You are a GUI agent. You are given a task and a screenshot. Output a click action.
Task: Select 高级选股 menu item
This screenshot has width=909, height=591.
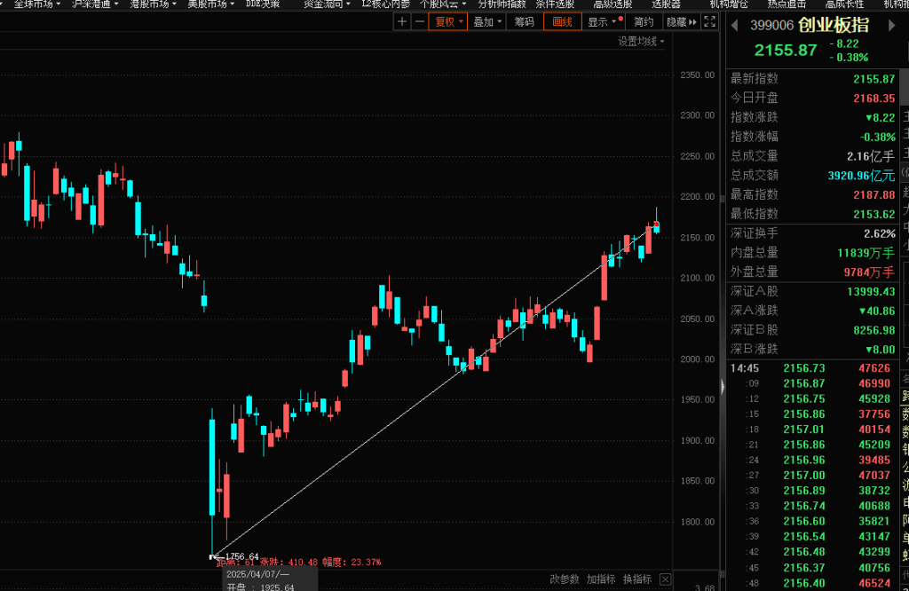[613, 4]
